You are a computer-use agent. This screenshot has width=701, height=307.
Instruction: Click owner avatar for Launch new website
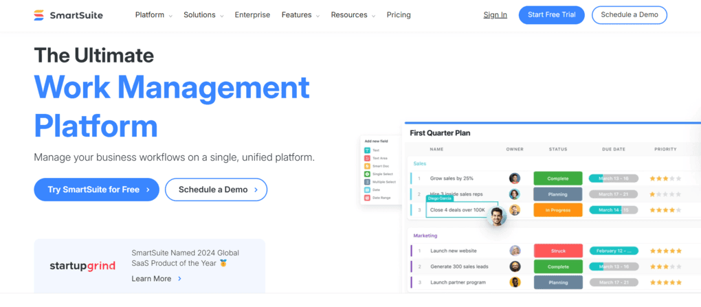[x=515, y=251]
